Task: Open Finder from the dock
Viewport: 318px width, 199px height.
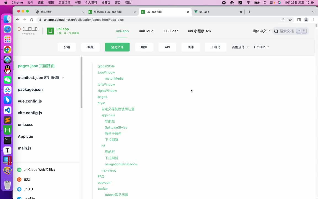Action: coord(7,19)
